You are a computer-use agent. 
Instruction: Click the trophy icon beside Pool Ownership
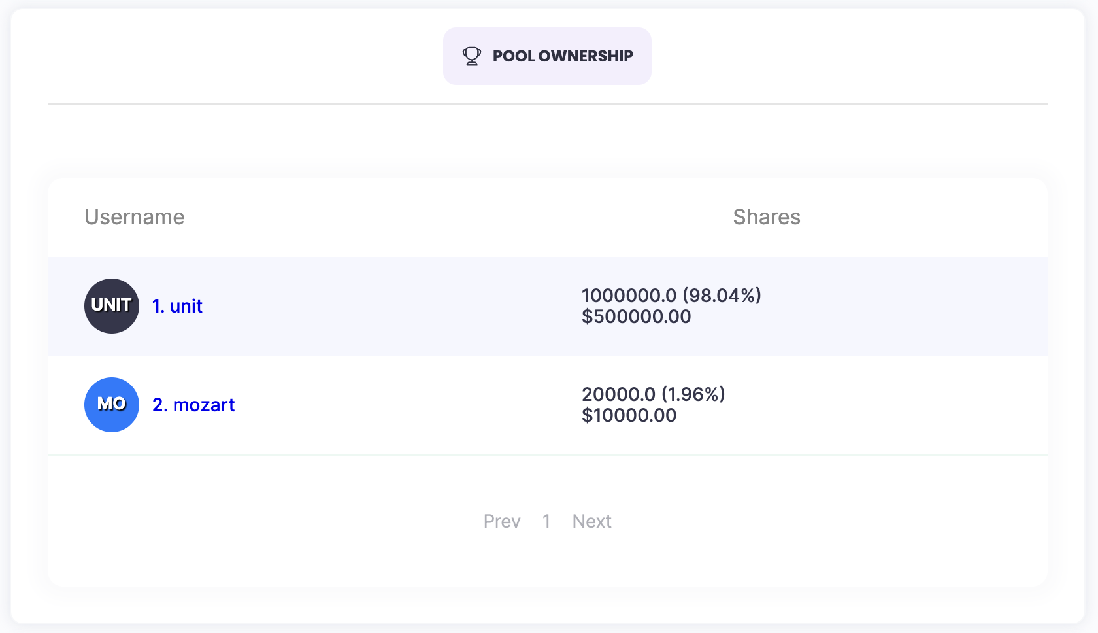[471, 56]
